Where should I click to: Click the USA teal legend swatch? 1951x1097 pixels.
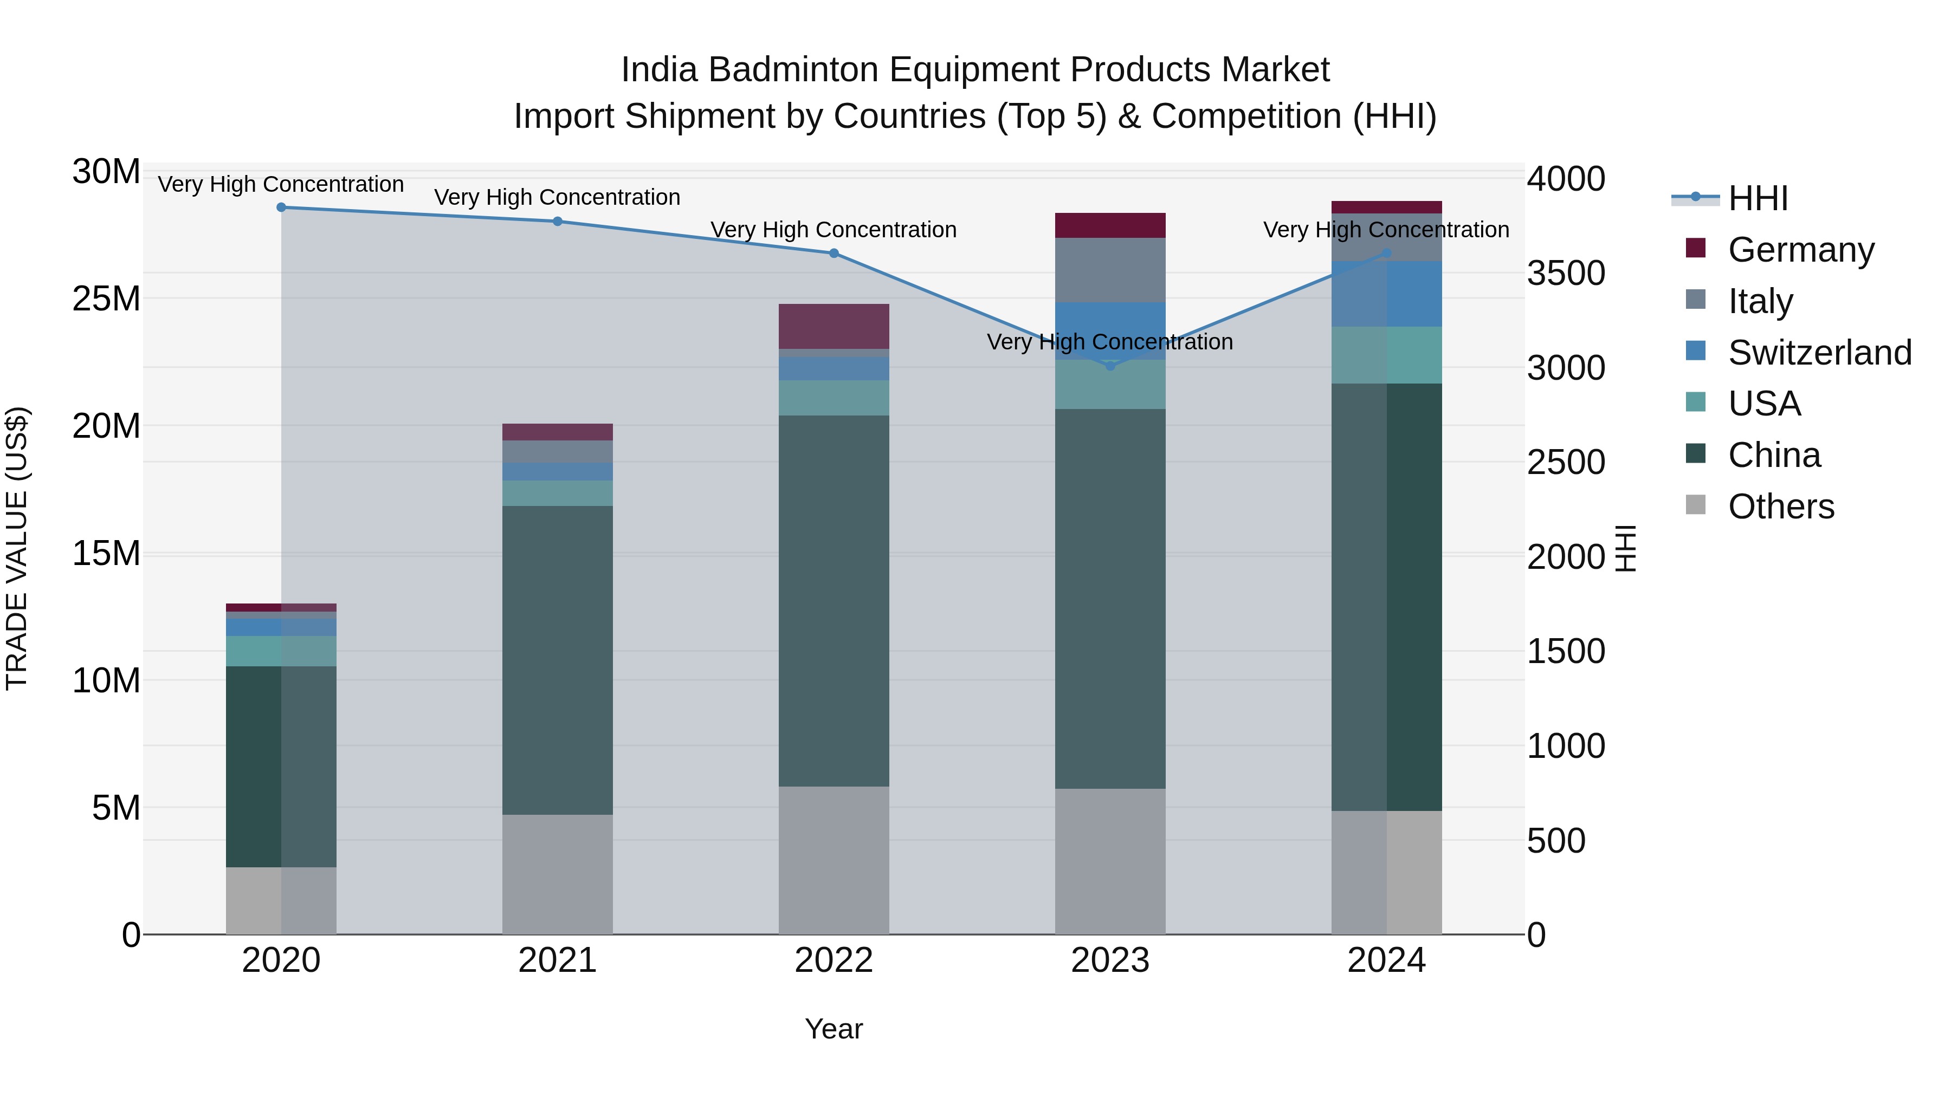[1696, 403]
